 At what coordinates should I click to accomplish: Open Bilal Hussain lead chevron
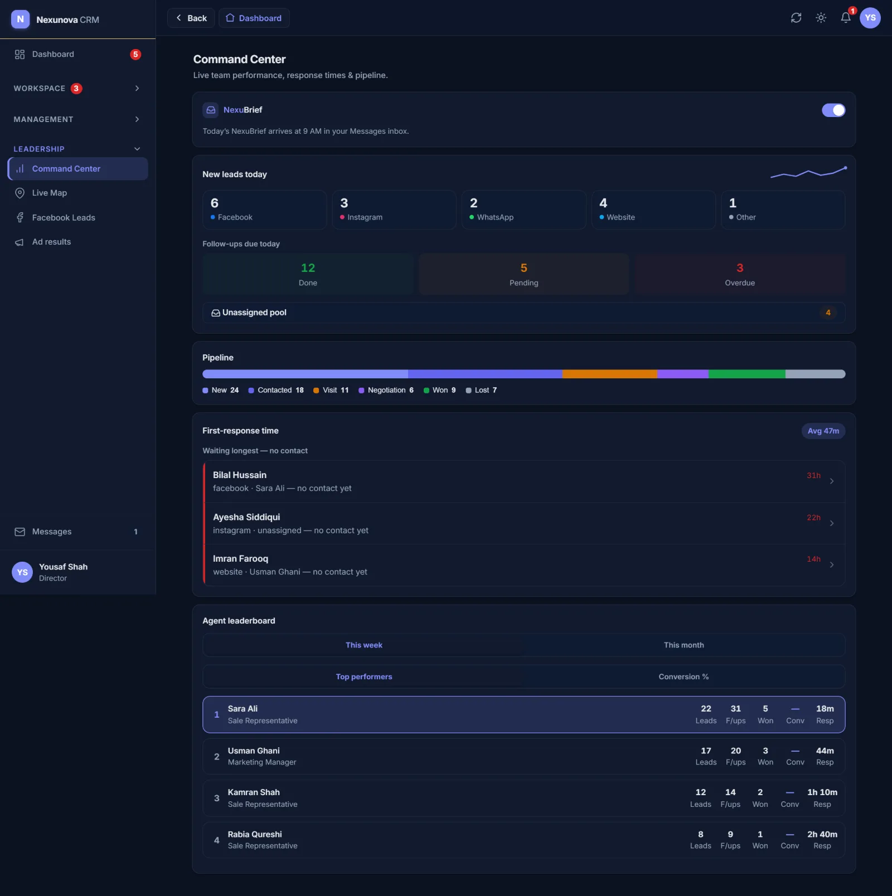point(832,481)
